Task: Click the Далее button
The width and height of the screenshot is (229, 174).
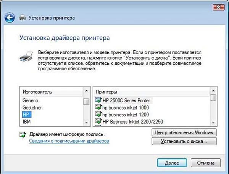Action: click(172, 163)
